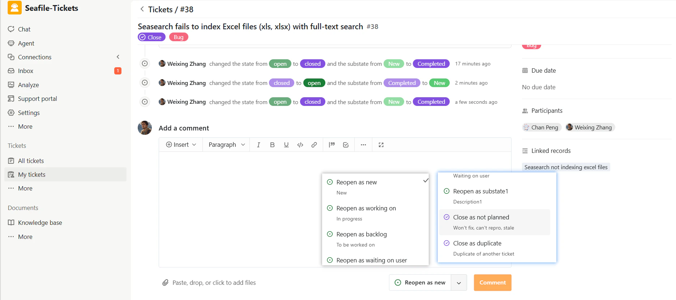
Task: Click participant Weixing Zhang chip
Action: coord(590,127)
